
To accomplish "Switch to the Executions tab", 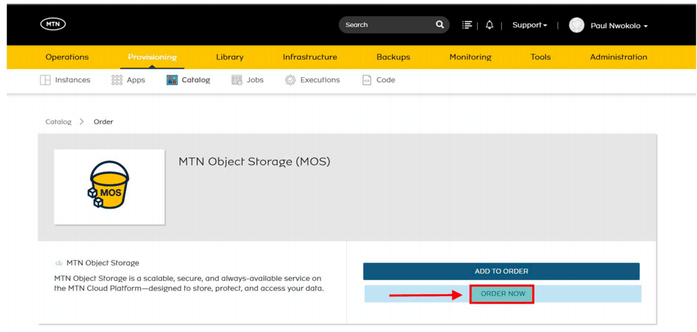I will coord(313,80).
